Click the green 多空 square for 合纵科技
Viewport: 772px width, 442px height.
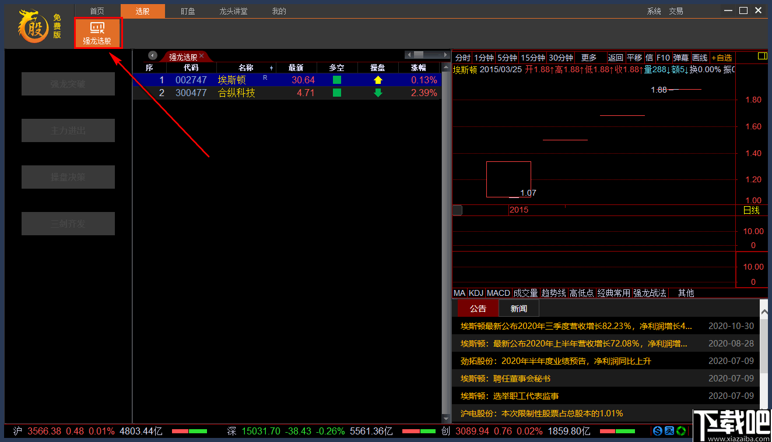coord(337,93)
